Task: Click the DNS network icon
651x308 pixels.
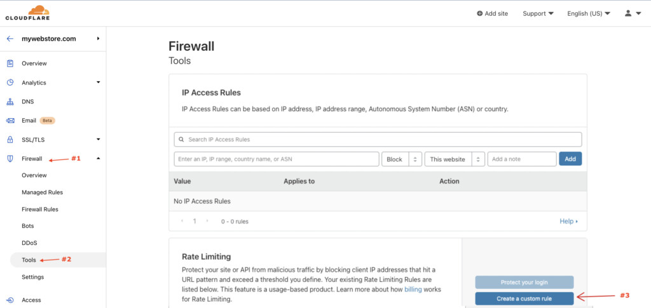Action: click(10, 102)
